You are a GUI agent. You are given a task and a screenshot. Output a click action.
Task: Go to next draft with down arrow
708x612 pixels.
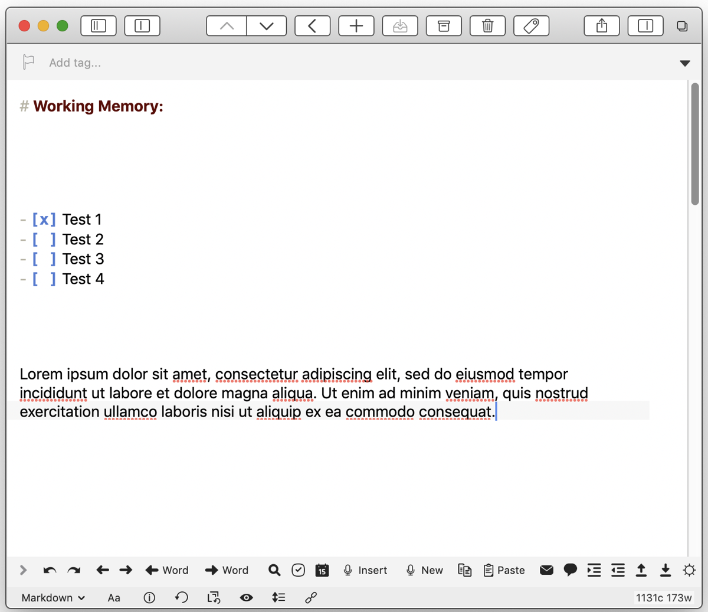(x=267, y=26)
